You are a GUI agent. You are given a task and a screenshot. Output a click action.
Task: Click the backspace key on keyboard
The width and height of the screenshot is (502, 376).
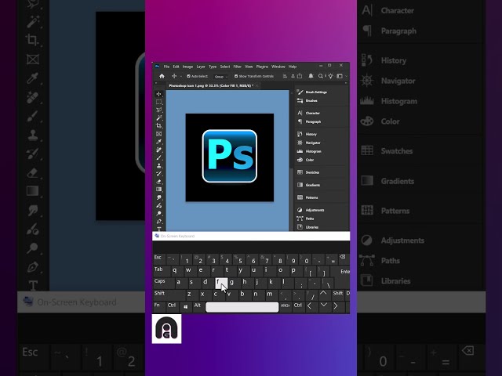(x=343, y=258)
